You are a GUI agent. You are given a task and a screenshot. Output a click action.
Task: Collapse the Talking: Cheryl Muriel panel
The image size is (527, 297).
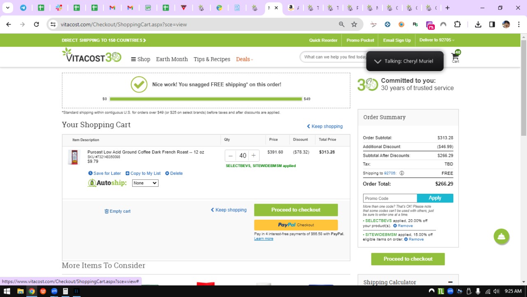378,61
